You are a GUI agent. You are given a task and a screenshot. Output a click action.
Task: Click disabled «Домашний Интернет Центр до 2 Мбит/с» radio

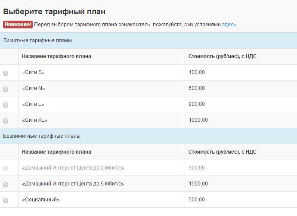coord(6,169)
